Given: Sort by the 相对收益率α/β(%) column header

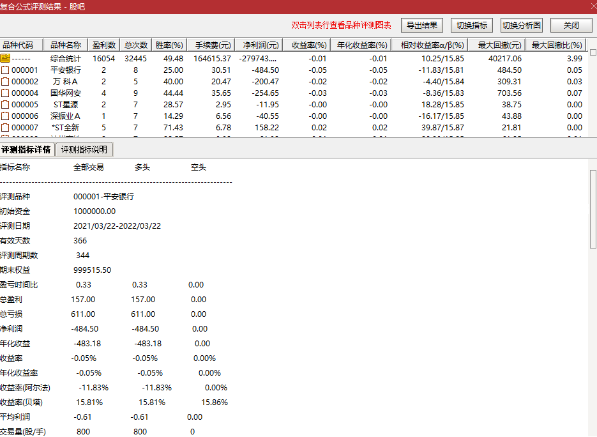Looking at the screenshot, I should coord(430,45).
